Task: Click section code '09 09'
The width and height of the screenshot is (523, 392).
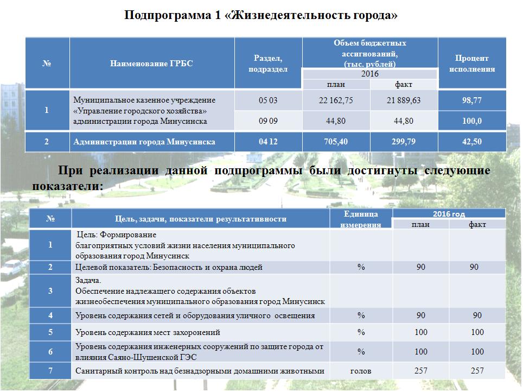Action: coord(268,121)
